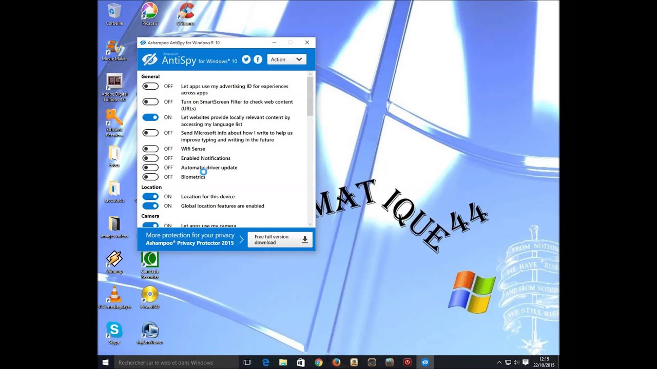The image size is (657, 369).
Task: Click the red power icon in the taskbar
Action: tap(407, 362)
